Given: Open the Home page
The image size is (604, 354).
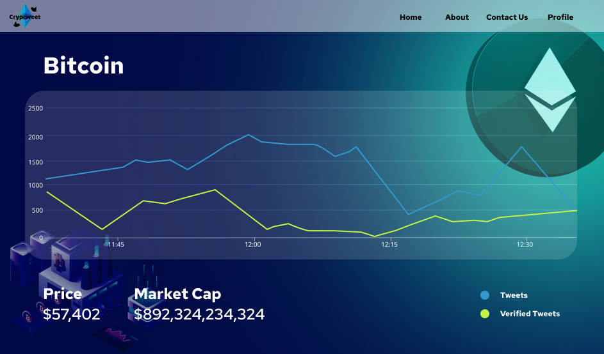Looking at the screenshot, I should coord(411,17).
